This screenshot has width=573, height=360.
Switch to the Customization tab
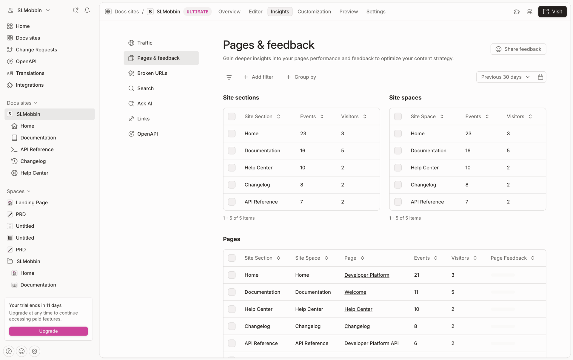tap(314, 11)
